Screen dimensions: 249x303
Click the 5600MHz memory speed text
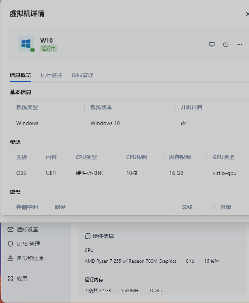point(131,291)
